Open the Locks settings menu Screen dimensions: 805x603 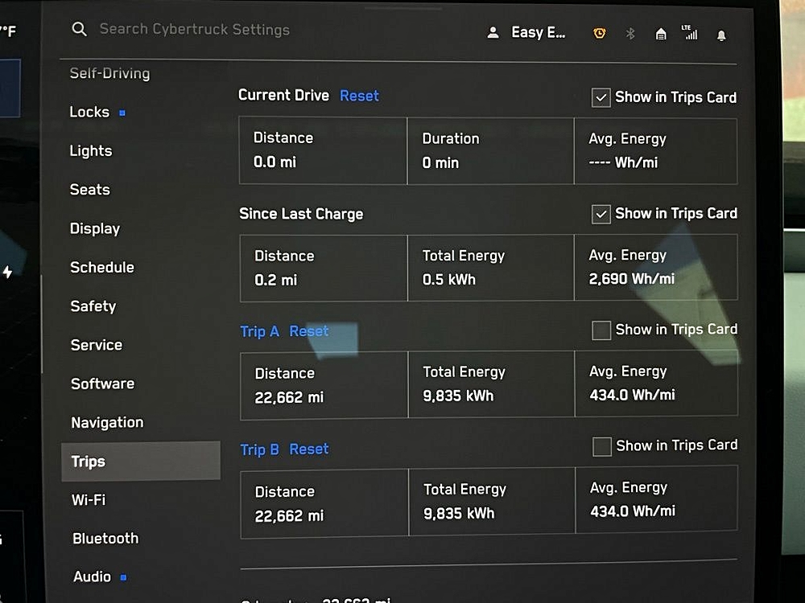[89, 113]
